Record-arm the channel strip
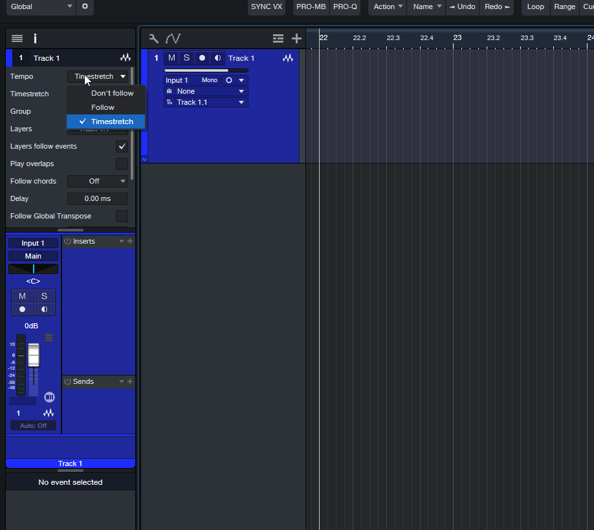 tap(23, 309)
